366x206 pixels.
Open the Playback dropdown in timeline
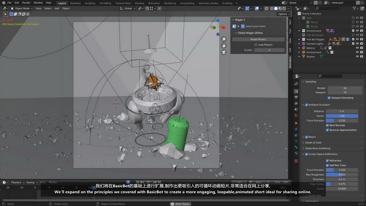tap(18, 183)
